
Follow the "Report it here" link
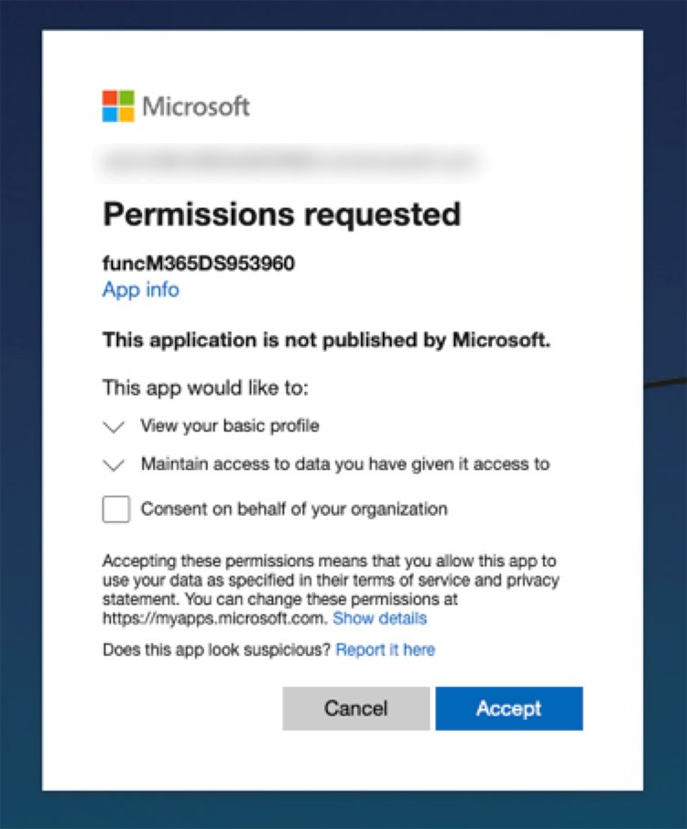click(x=385, y=650)
